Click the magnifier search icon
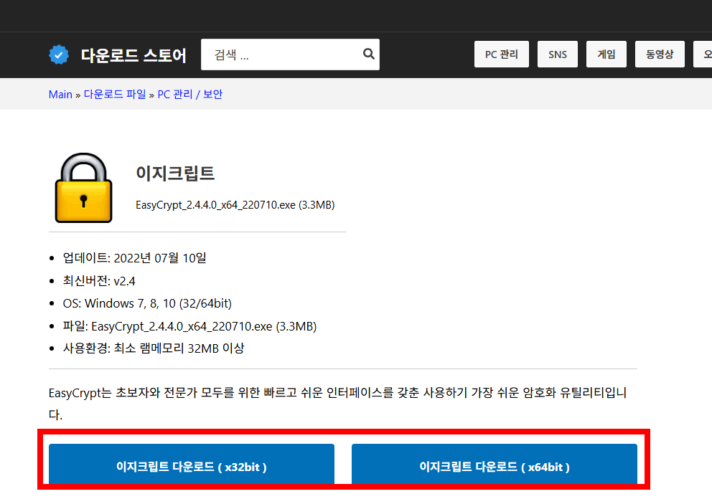 pos(369,54)
